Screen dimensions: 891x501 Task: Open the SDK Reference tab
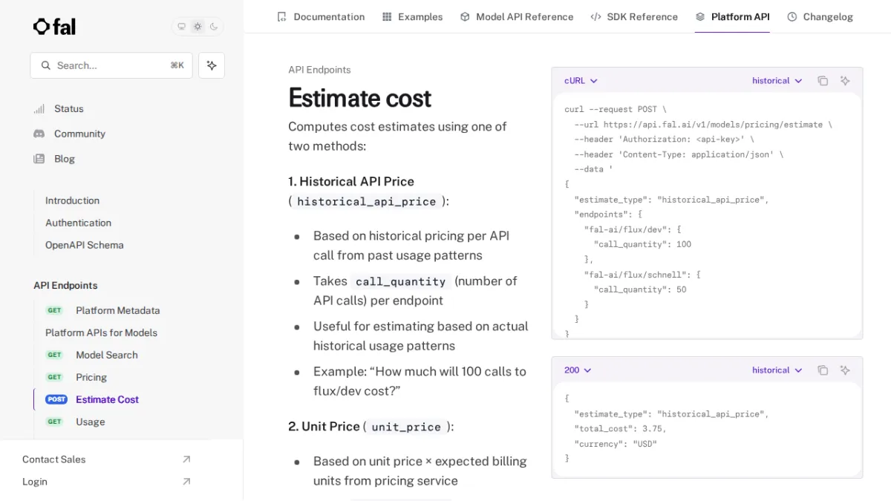[634, 16]
